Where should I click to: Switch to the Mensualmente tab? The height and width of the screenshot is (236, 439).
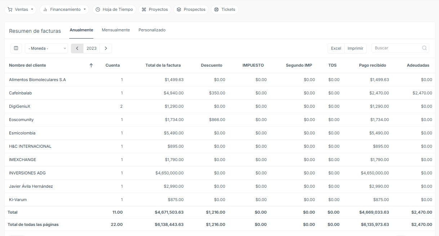point(116,30)
